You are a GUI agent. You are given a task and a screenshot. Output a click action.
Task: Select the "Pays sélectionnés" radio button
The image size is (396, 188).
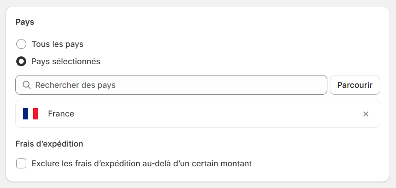[21, 61]
